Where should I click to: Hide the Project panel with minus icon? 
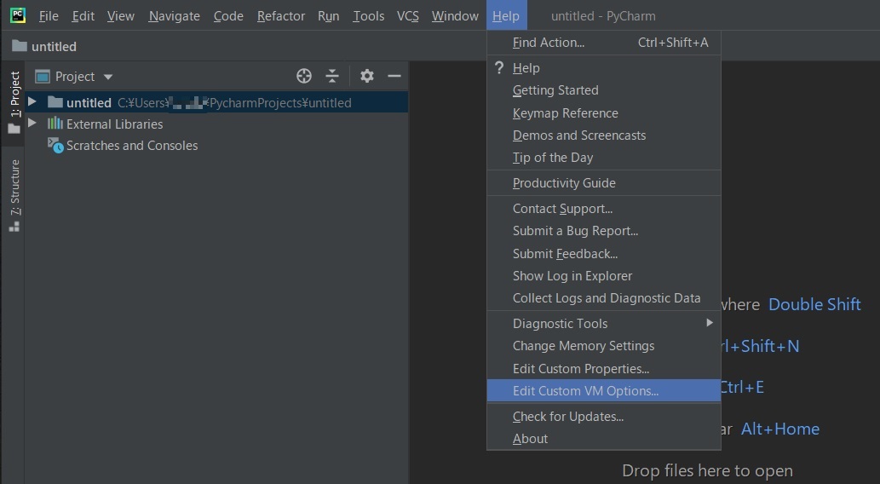394,76
